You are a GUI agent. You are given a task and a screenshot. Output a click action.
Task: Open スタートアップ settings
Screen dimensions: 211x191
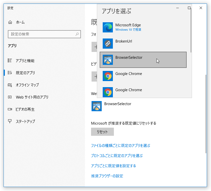click(25, 121)
